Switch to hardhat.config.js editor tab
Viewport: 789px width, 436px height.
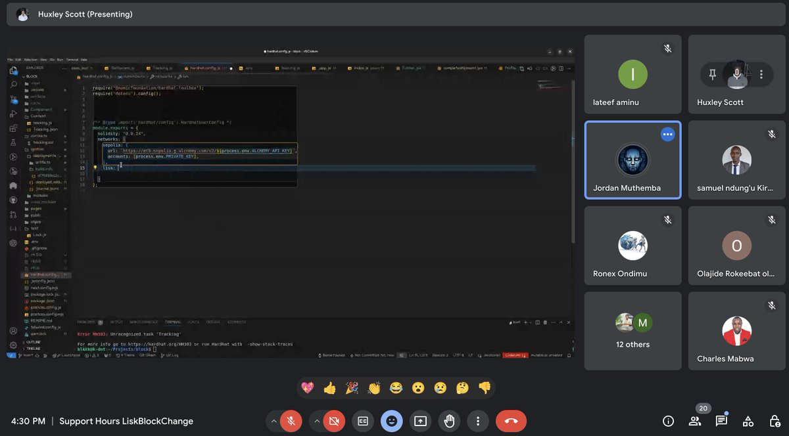(x=207, y=68)
